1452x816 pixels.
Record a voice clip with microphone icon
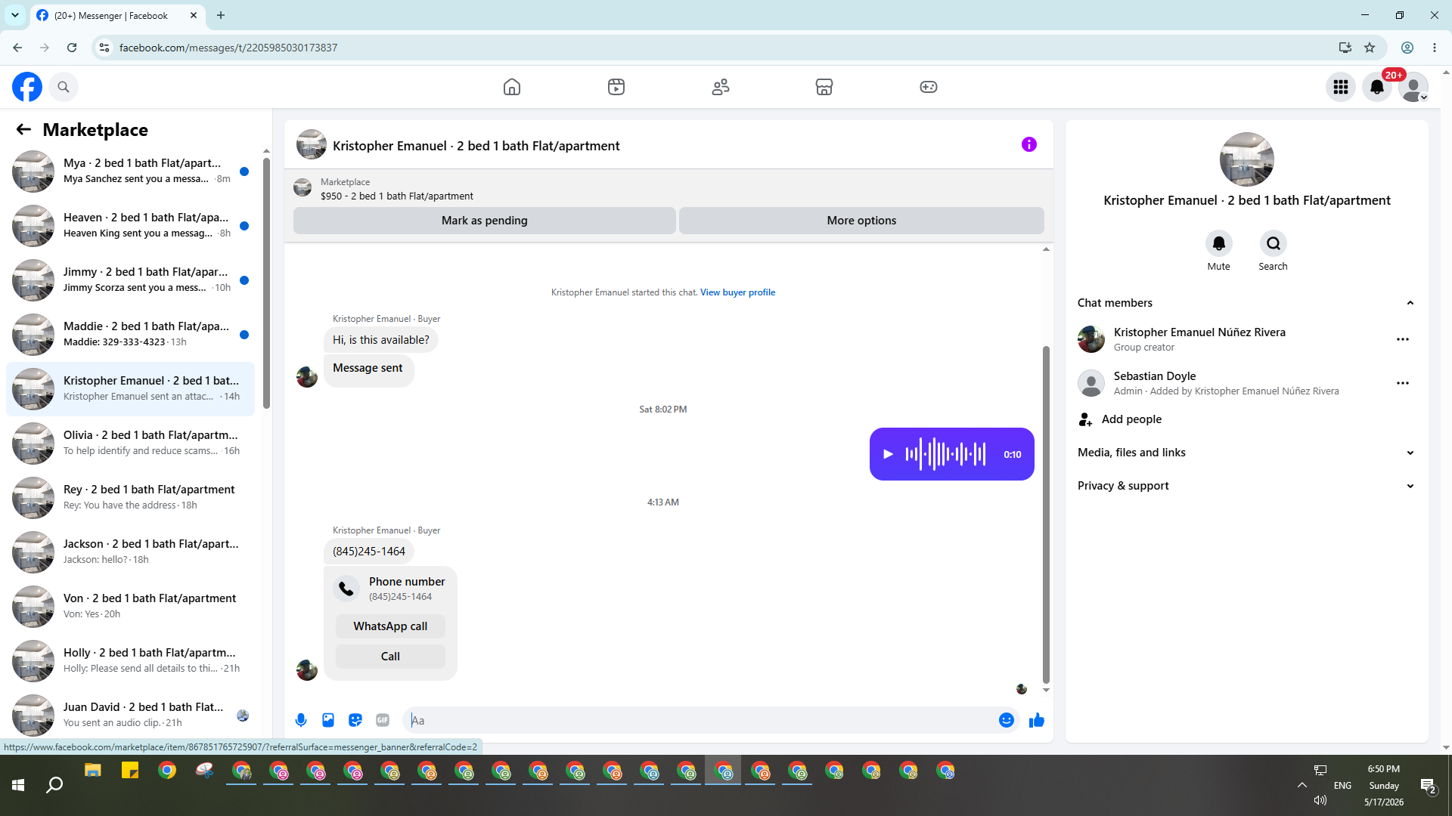[301, 720]
